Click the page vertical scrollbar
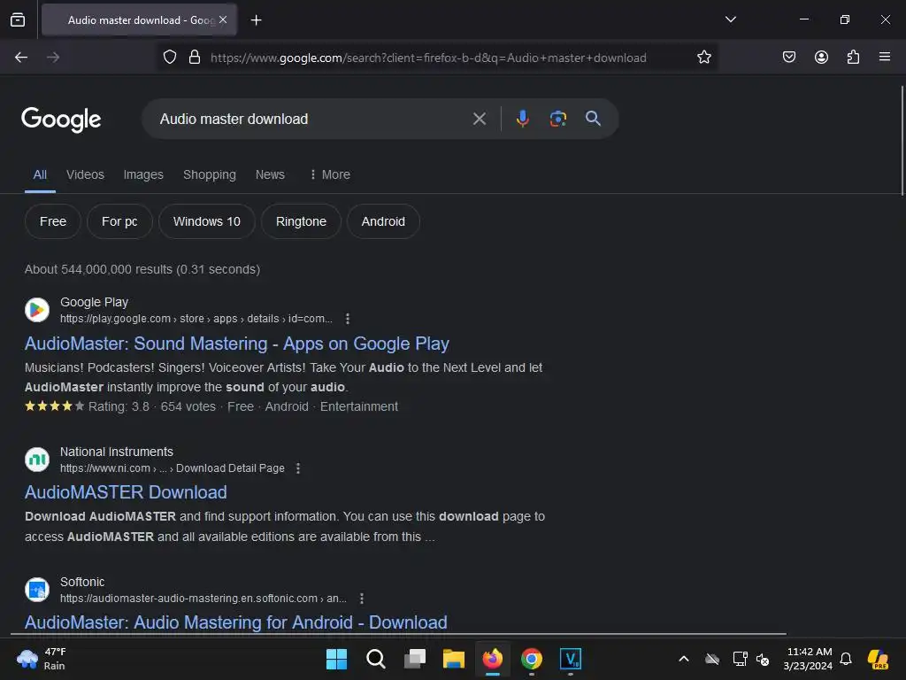The height and width of the screenshot is (680, 906). pyautogui.click(x=902, y=141)
